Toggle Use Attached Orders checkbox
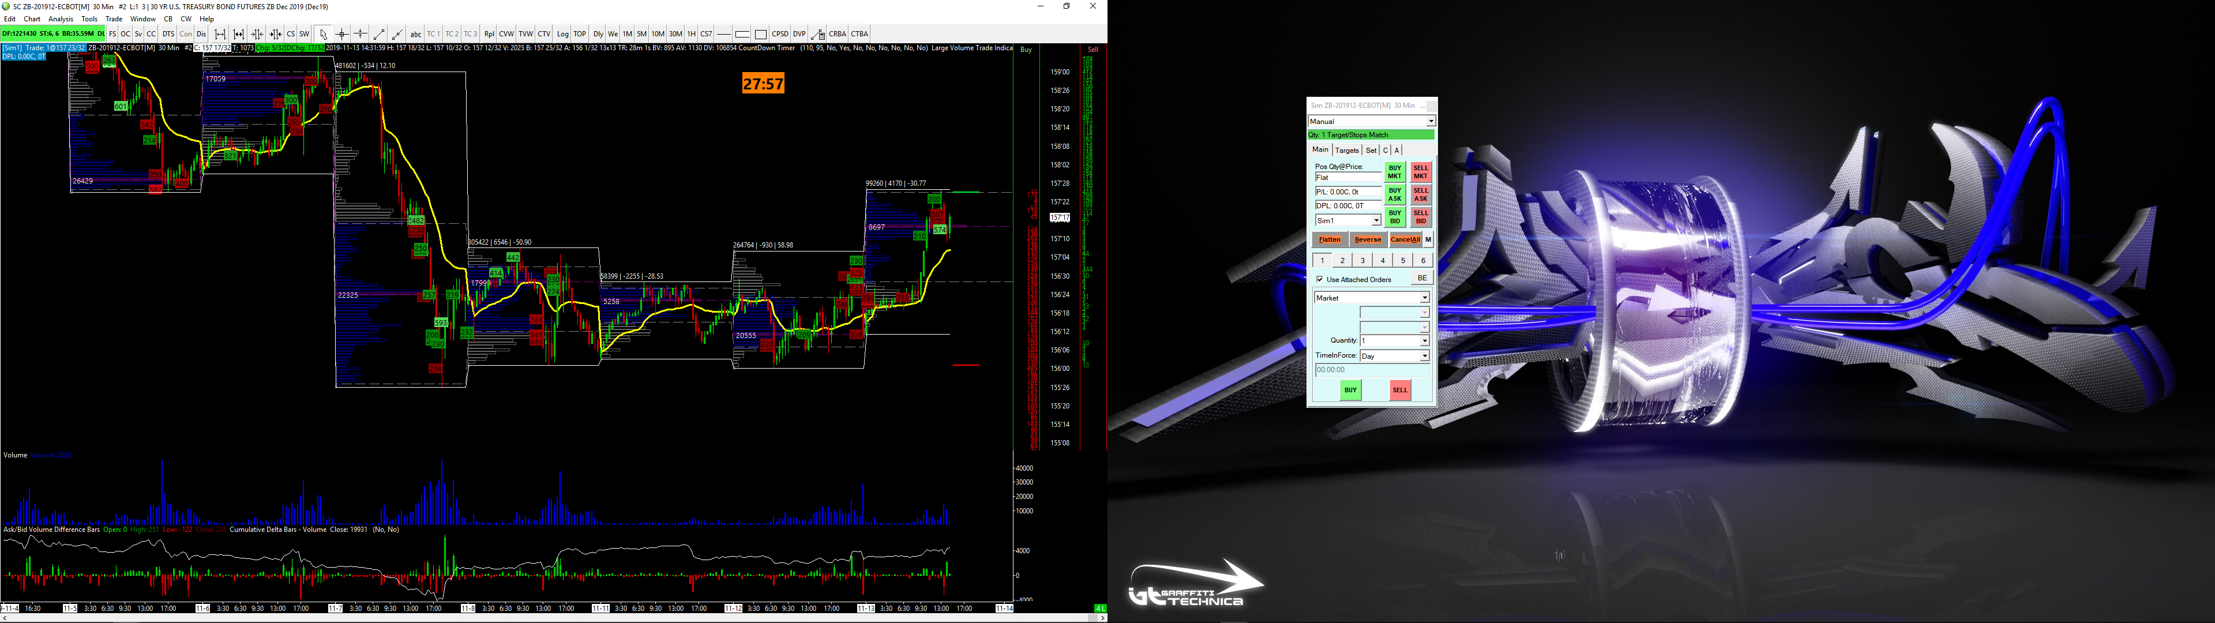The width and height of the screenshot is (2215, 623). [1320, 280]
